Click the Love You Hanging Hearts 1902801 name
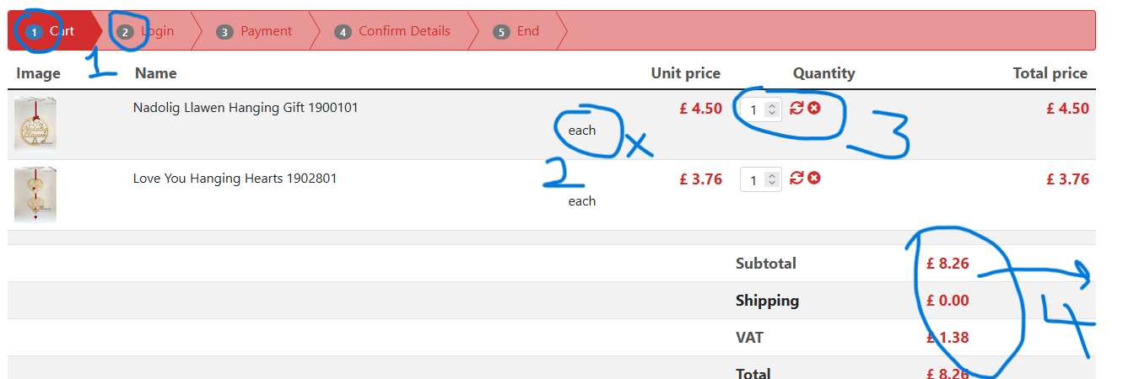1123x379 pixels. 235,179
